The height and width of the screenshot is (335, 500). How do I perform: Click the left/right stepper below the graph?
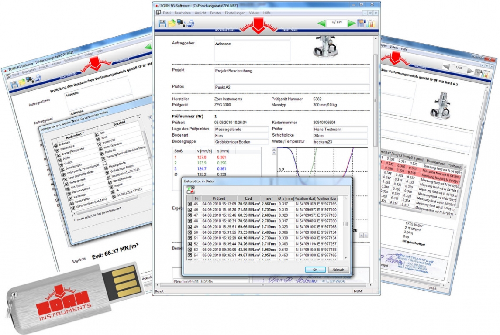pyautogui.click(x=363, y=235)
